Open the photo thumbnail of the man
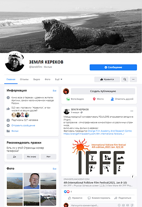Screen dimensions: 142x207 [x=32, y=181]
